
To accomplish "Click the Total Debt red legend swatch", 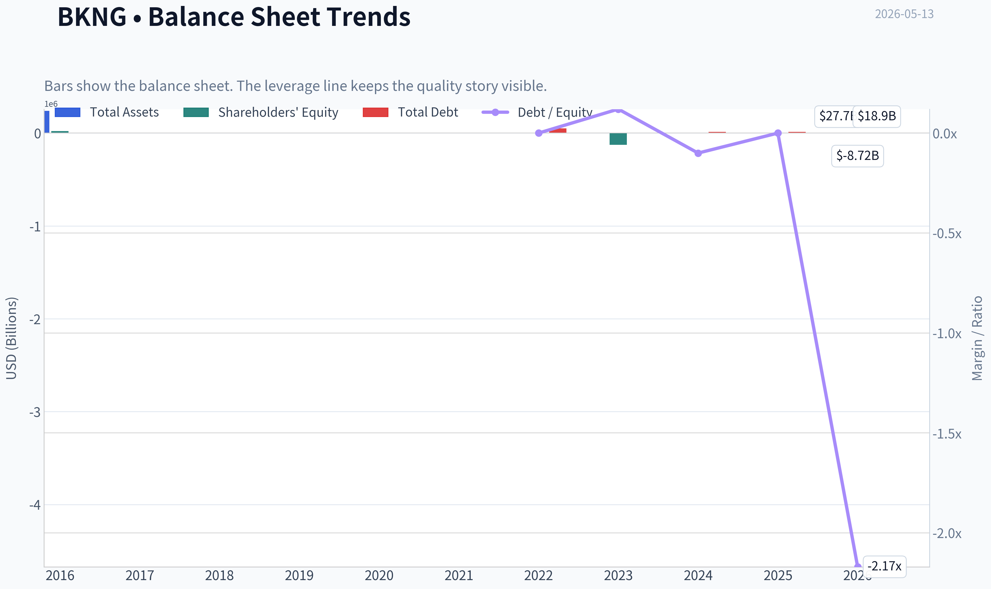I will click(375, 112).
